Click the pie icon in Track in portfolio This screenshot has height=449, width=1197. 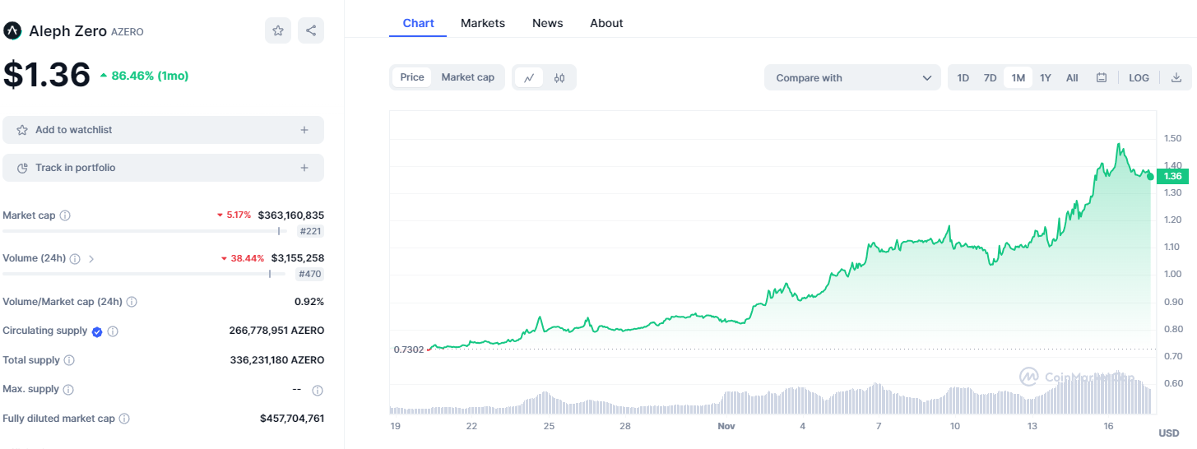[22, 168]
